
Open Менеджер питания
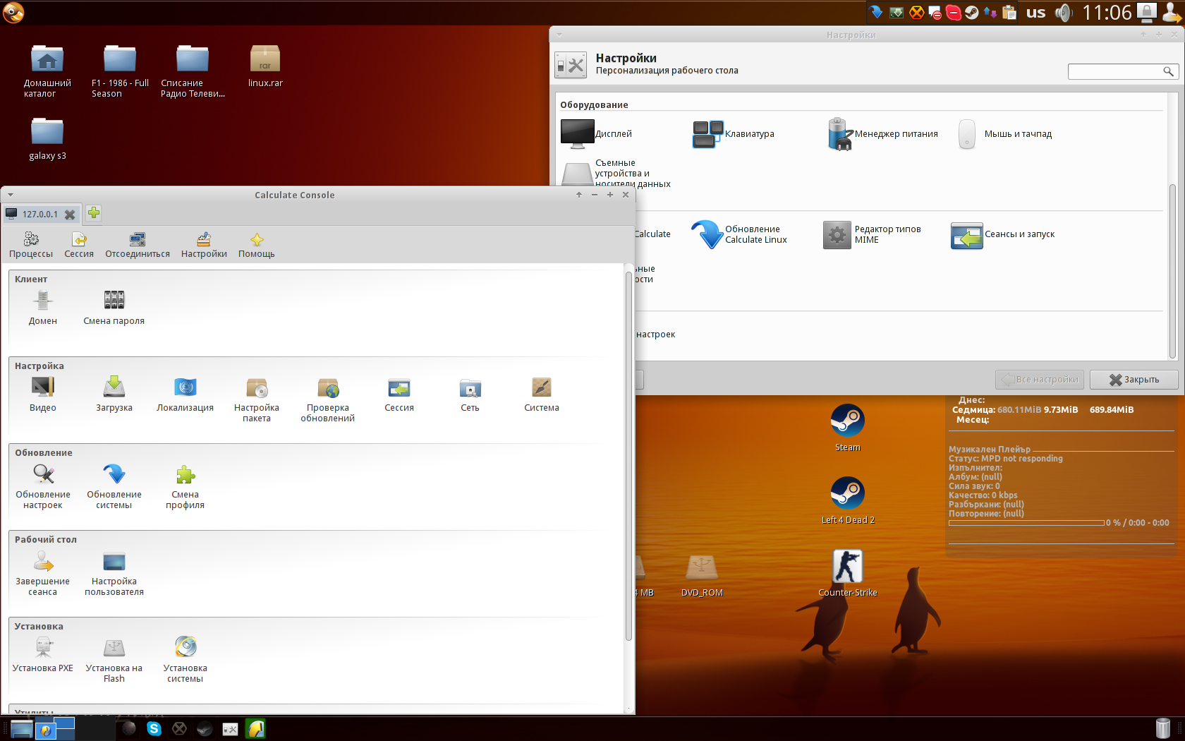pyautogui.click(x=883, y=134)
